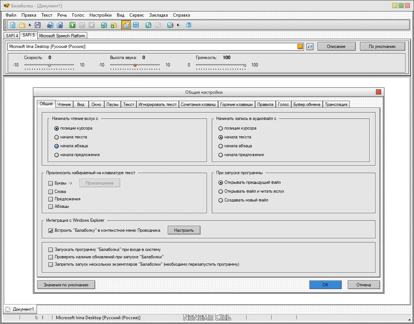Screen dimensions: 414x324
Task: Enable Проверять наличие обновлений checkbox
Action: 51,257
